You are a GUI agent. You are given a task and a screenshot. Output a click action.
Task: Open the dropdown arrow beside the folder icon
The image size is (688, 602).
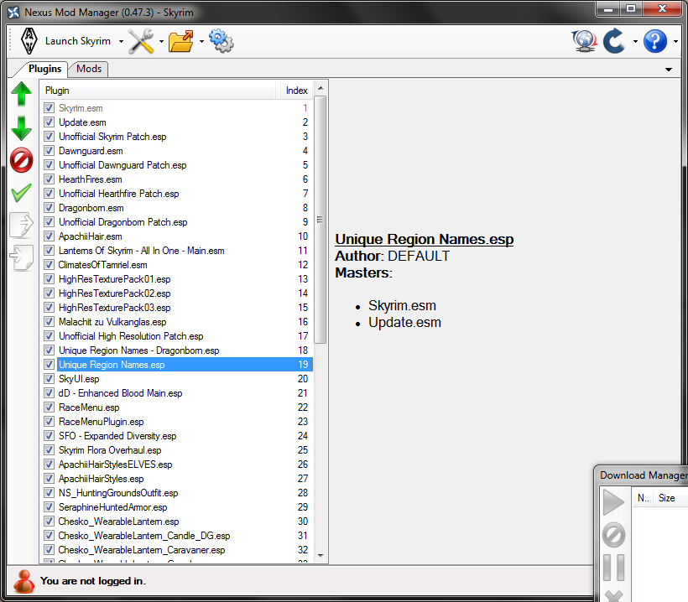(x=201, y=41)
